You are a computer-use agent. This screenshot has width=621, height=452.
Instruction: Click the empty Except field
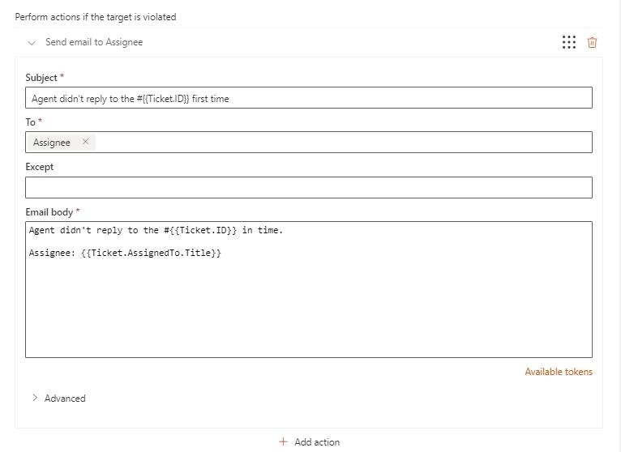coord(309,188)
